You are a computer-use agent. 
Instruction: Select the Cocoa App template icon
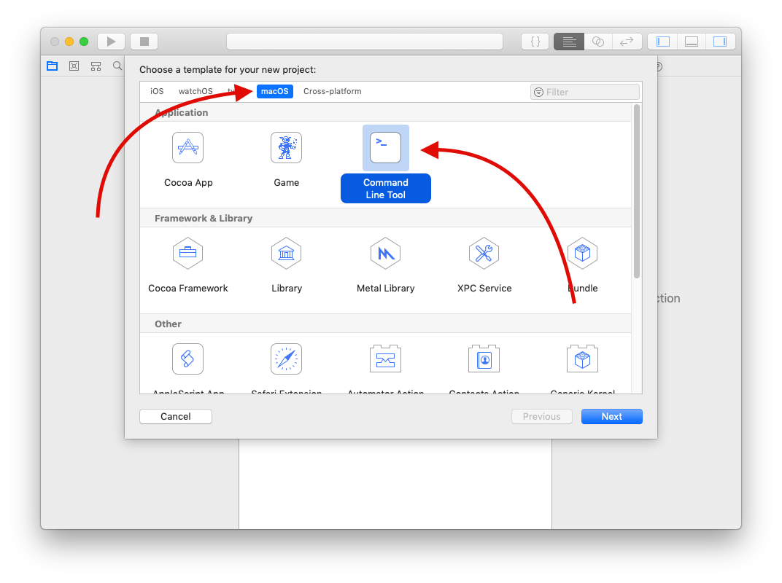[187, 148]
